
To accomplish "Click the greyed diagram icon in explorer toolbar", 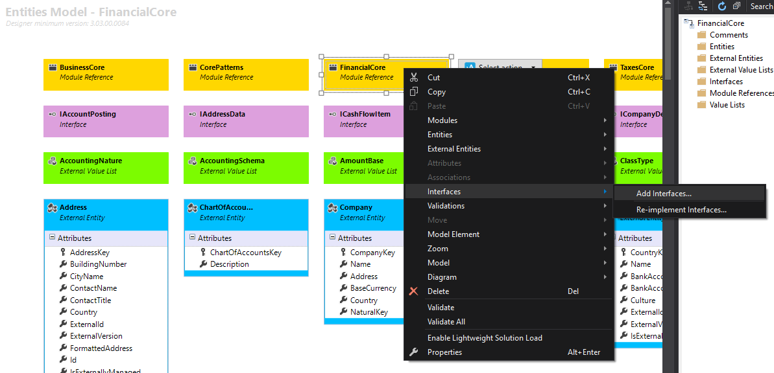I will [x=688, y=6].
